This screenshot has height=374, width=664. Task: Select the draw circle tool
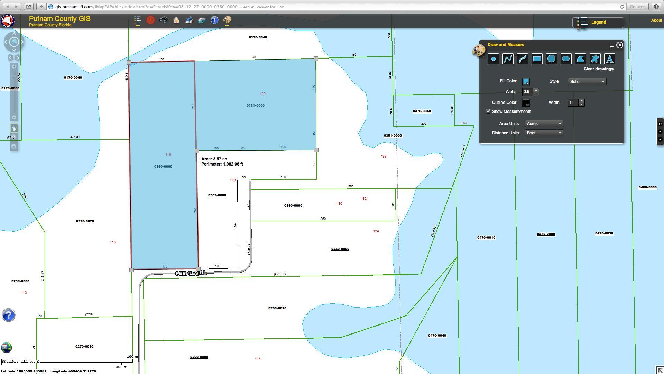pyautogui.click(x=552, y=59)
